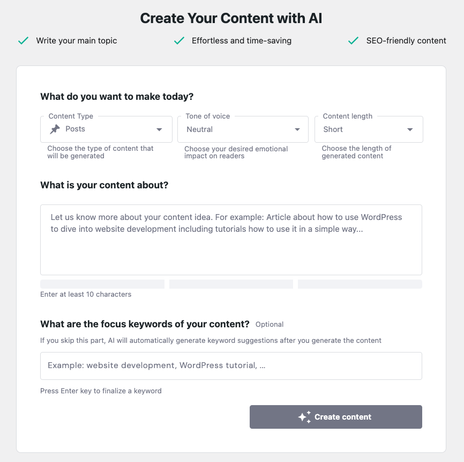The width and height of the screenshot is (464, 462).
Task: Open the Content length dropdown showing Short
Action: [x=369, y=129]
